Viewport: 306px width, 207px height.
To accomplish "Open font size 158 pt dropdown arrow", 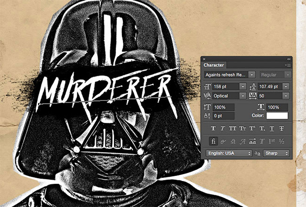I will click(243, 86).
